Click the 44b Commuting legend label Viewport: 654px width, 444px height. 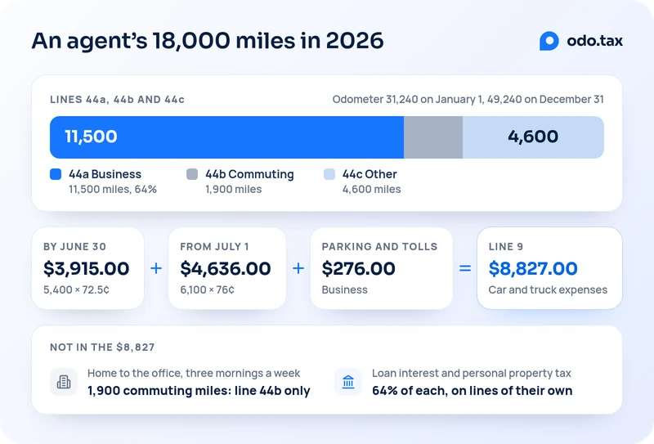click(x=249, y=174)
